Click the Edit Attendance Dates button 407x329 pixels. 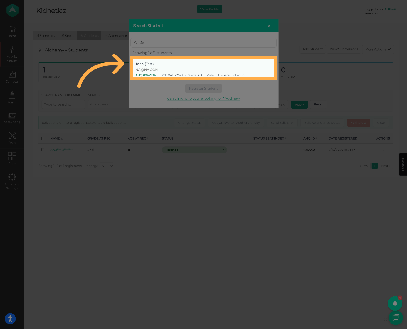coord(322,123)
